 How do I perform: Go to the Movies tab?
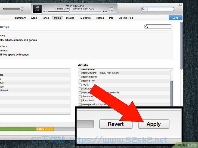click(70, 18)
